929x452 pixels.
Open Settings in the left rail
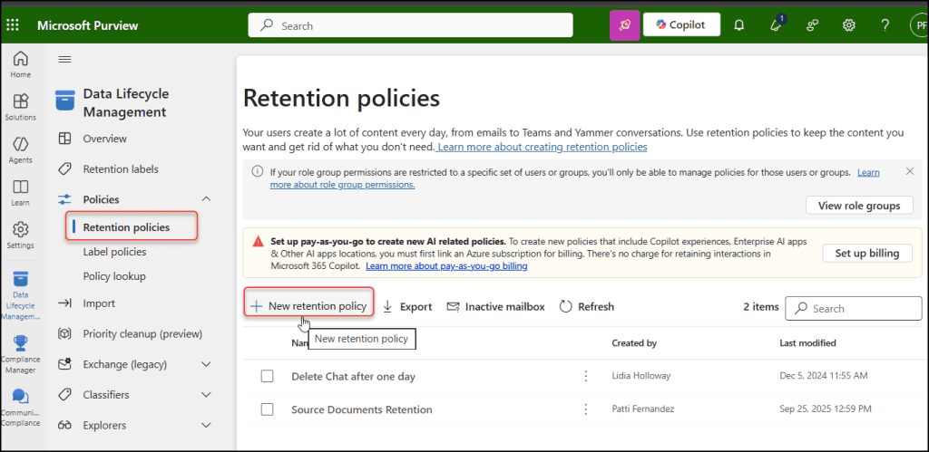(x=21, y=235)
